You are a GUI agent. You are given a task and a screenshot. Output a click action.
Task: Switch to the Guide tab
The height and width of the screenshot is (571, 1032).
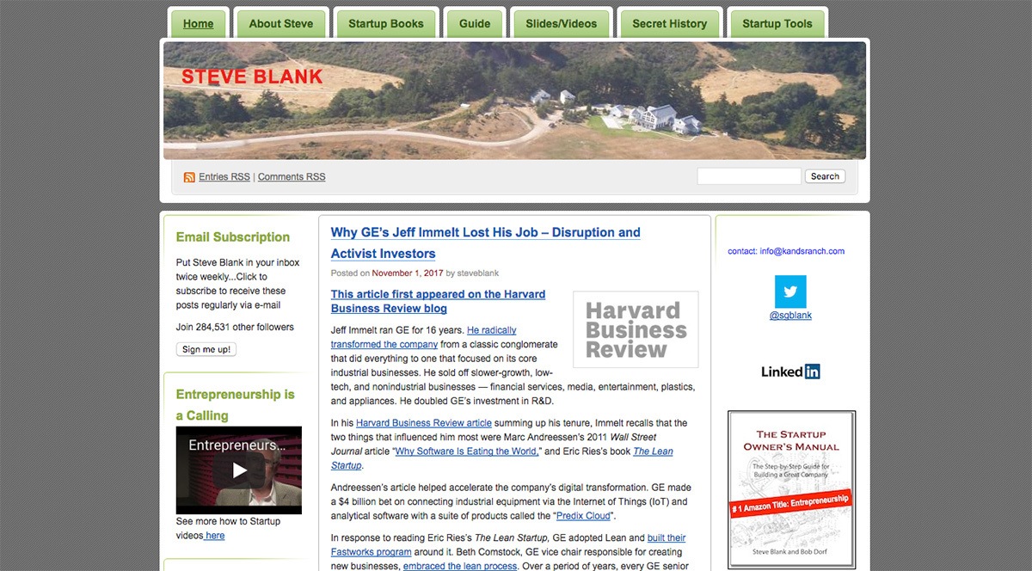pos(475,24)
